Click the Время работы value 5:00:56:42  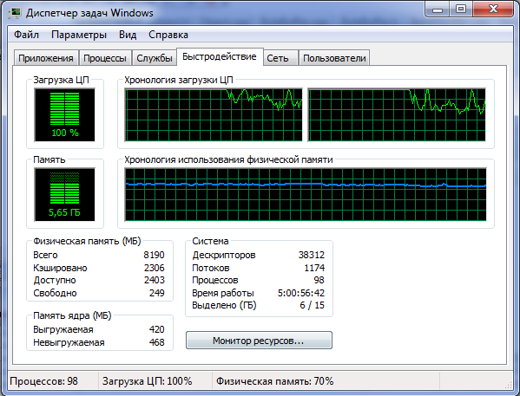coord(301,293)
